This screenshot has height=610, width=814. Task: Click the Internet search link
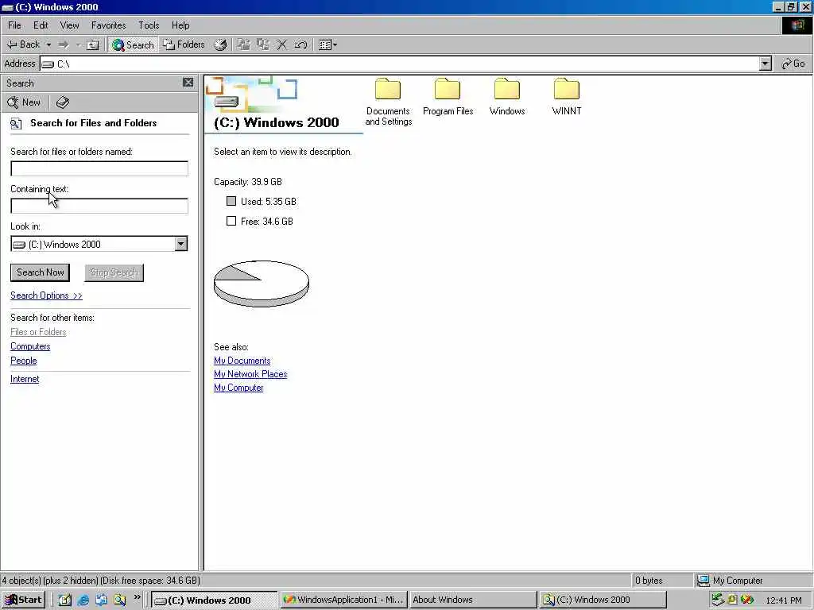[25, 379]
